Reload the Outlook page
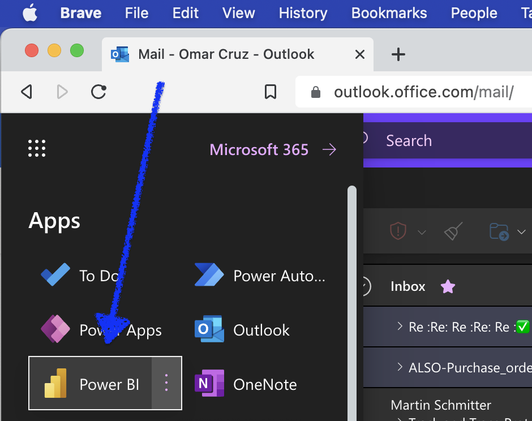The image size is (532, 421). 99,92
